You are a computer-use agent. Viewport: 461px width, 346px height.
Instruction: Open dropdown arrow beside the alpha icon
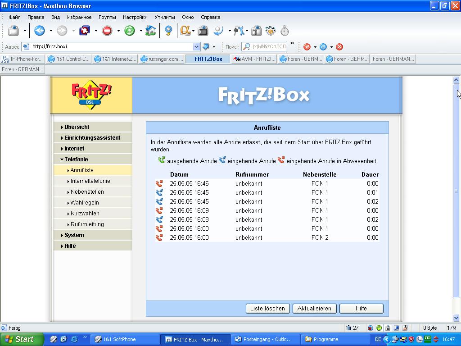(x=194, y=31)
